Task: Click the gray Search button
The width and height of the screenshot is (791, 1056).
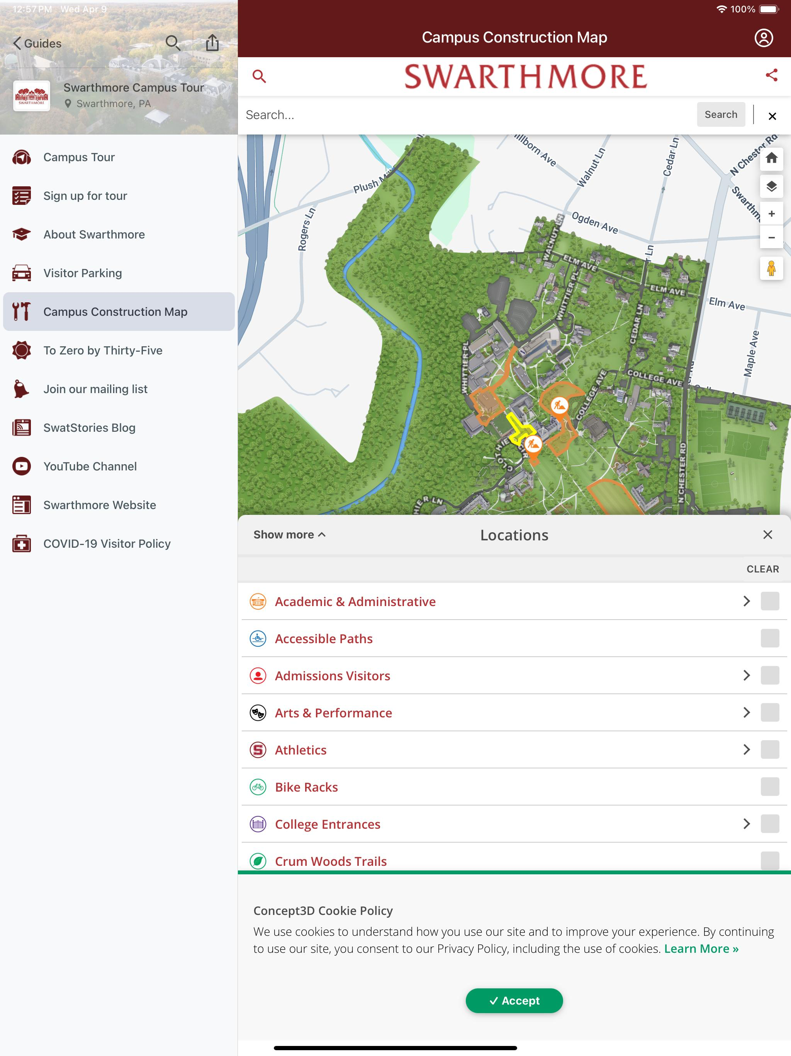Action: pyautogui.click(x=721, y=114)
